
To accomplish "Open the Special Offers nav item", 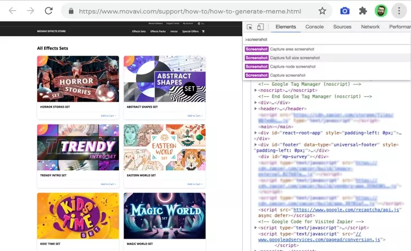I will pos(190,32).
